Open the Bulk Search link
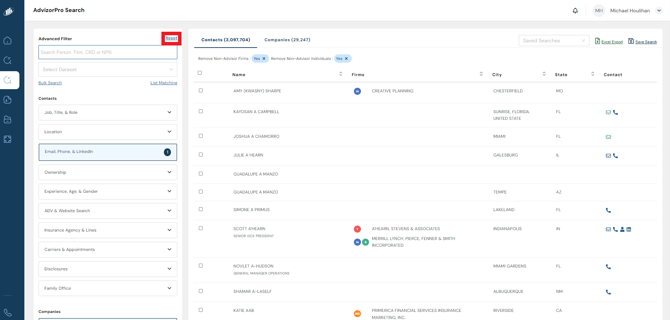The width and height of the screenshot is (670, 320). (x=50, y=83)
